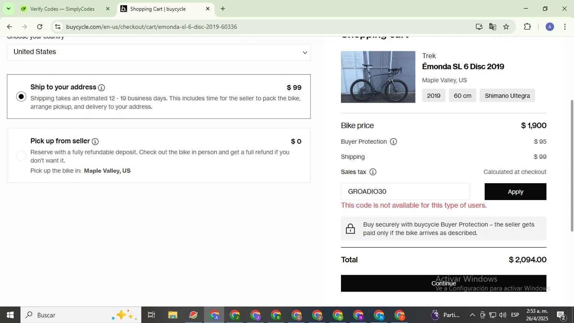
Task: Open the volume control in tray
Action: pos(503,315)
